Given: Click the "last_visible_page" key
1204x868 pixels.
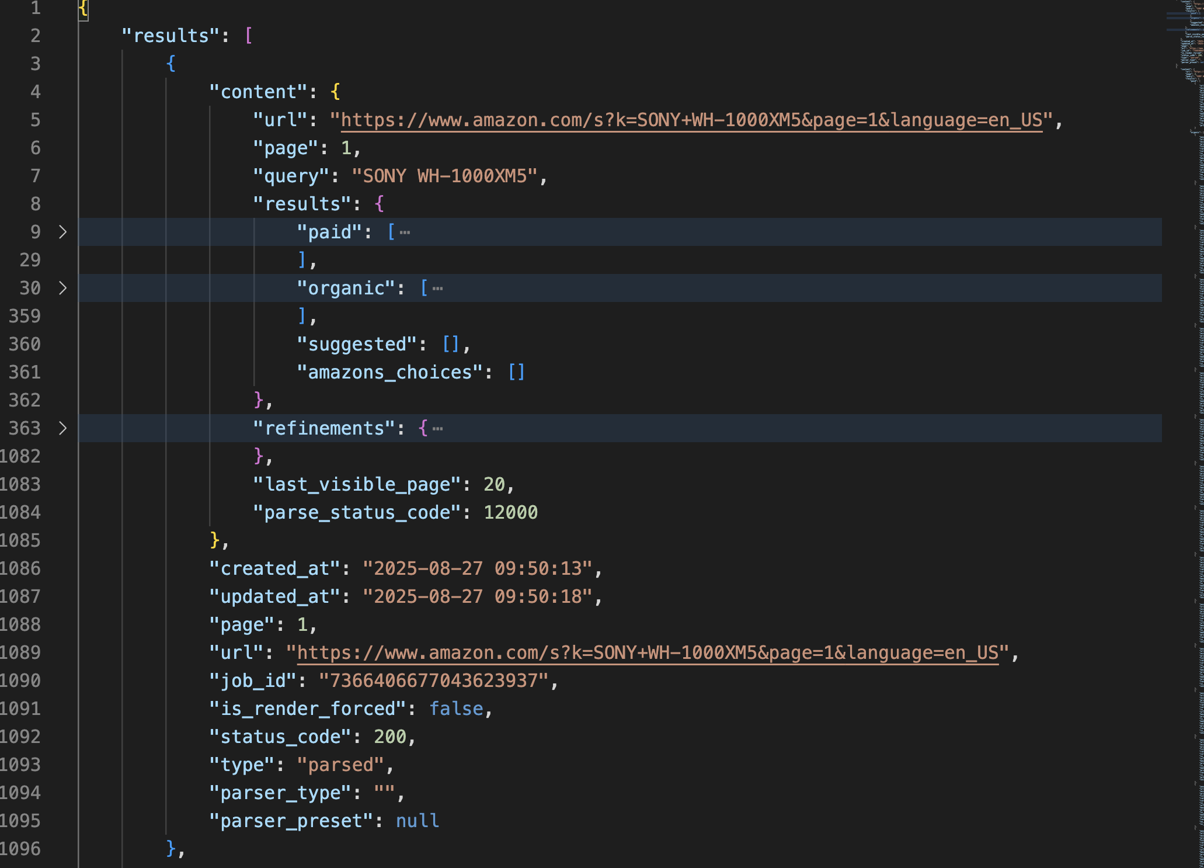Looking at the screenshot, I should pos(357,484).
